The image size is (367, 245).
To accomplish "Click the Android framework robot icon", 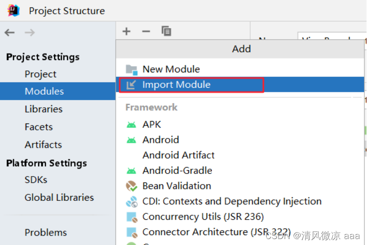I will (131, 140).
